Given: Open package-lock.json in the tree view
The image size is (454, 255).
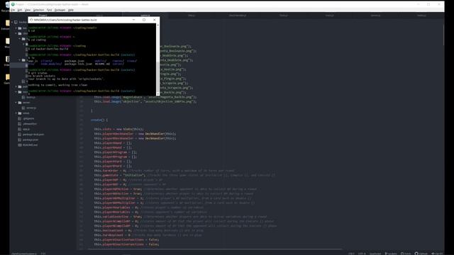Looking at the screenshot, I should pyautogui.click(x=33, y=135).
